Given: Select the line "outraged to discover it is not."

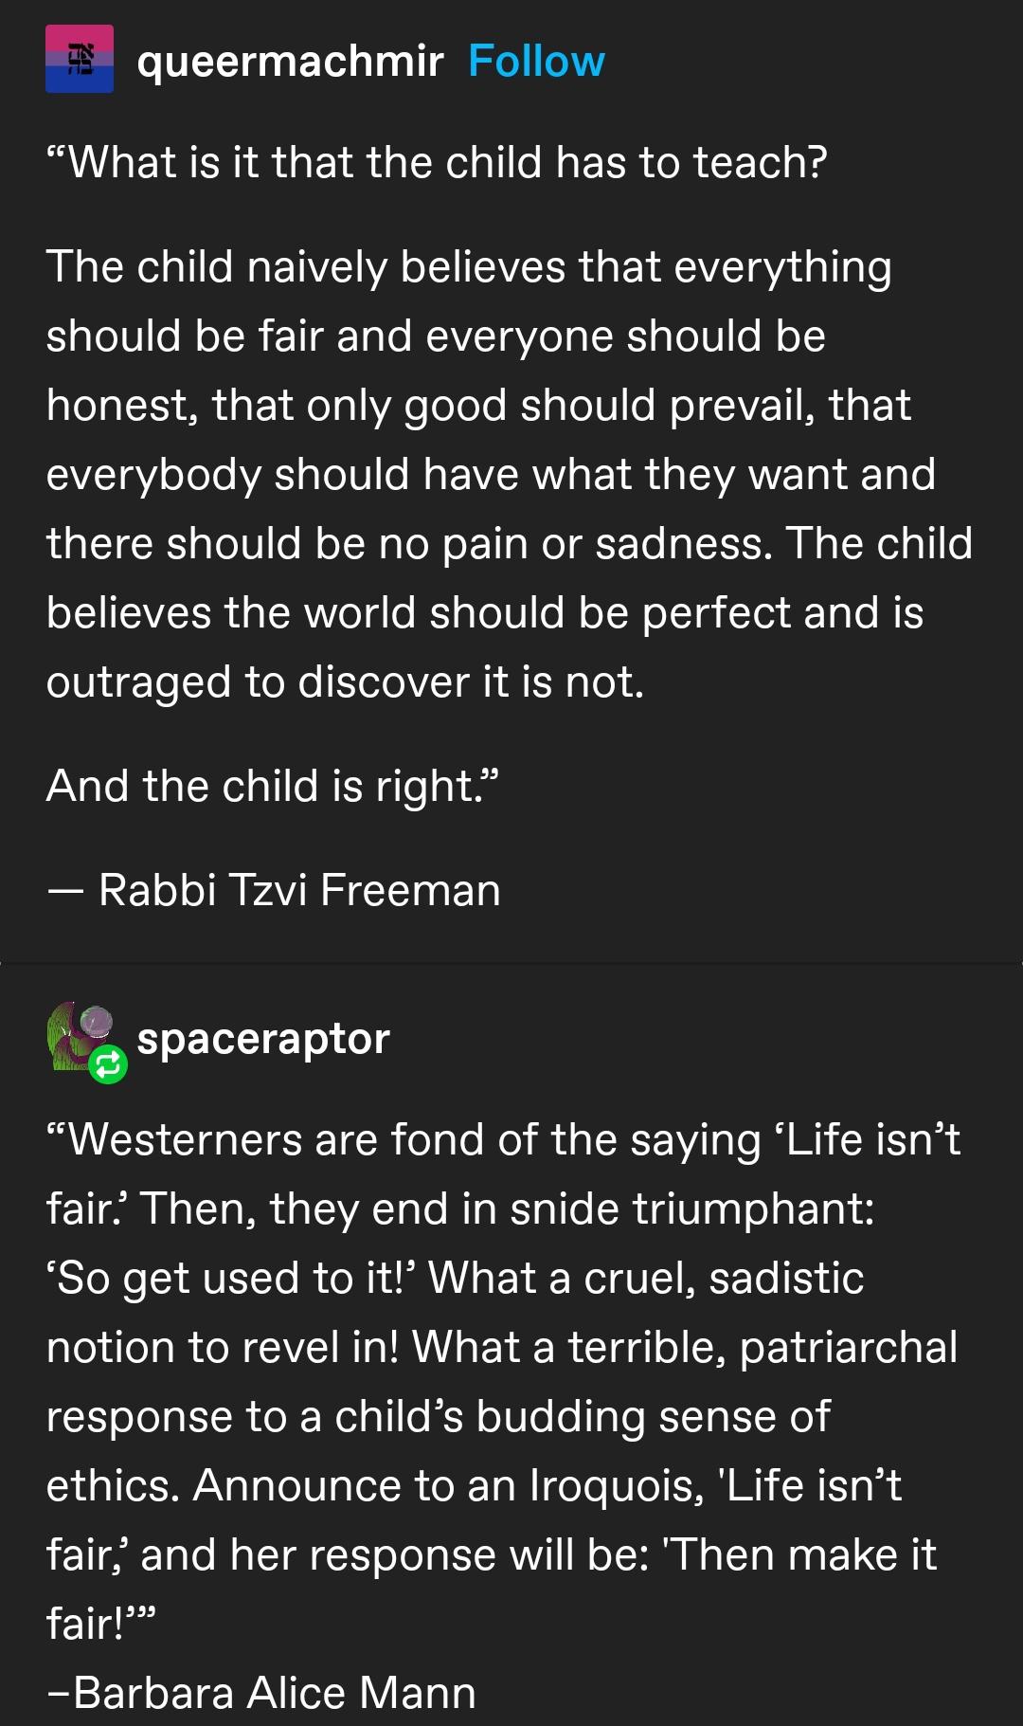Looking at the screenshot, I should [346, 682].
